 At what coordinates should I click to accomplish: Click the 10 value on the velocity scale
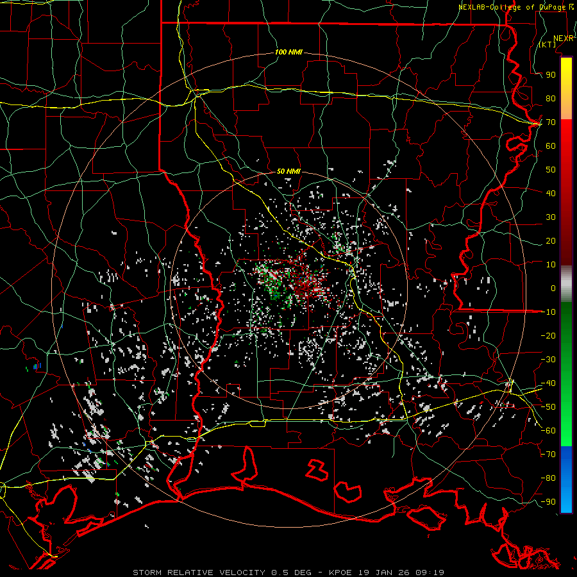point(551,265)
